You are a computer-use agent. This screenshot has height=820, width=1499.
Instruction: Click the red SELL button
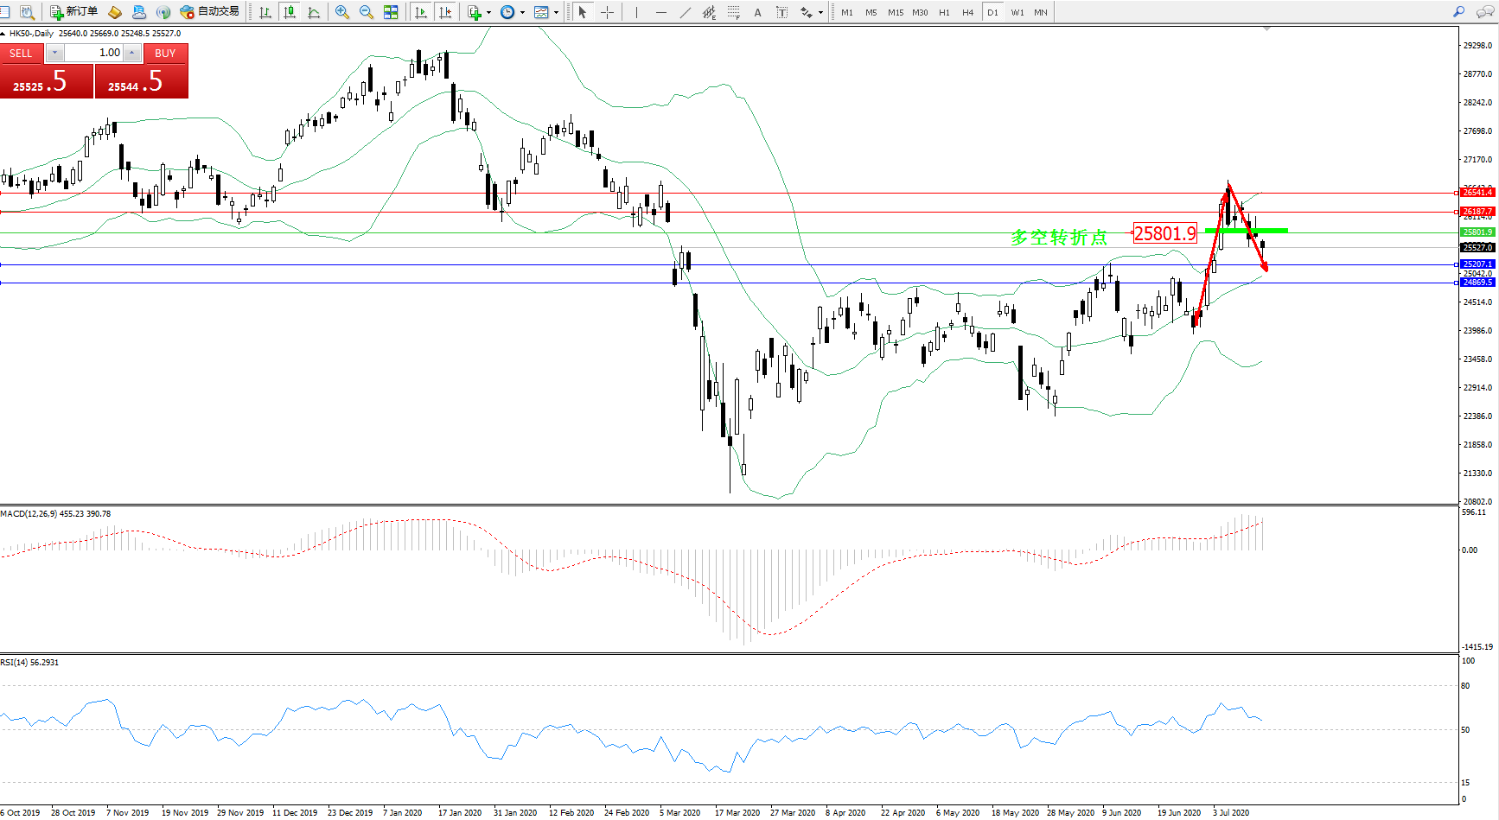pos(21,54)
